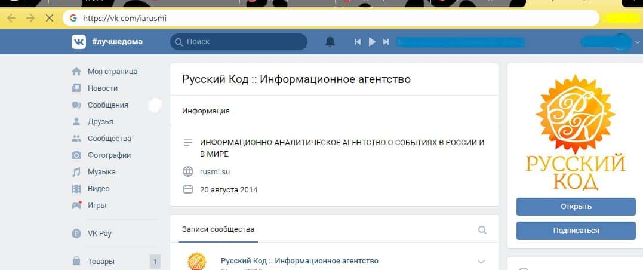Expand the post options chevron

click(482, 262)
